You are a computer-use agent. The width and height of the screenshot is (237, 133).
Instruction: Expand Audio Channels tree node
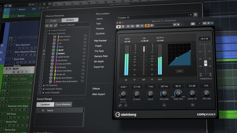43,93
